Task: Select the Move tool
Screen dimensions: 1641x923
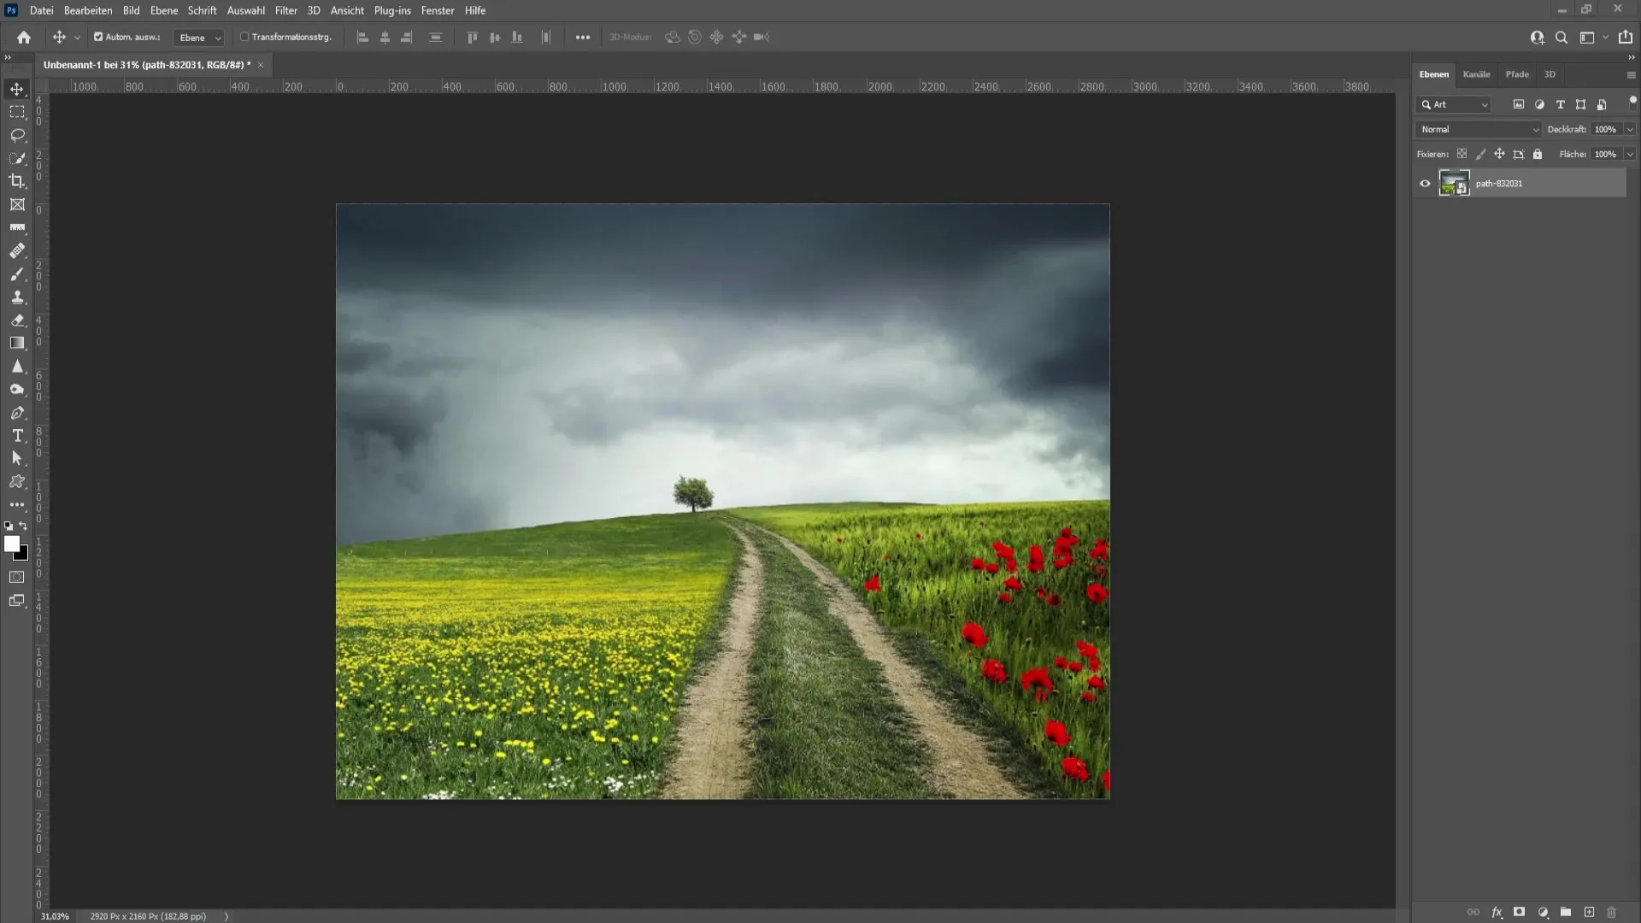Action: coord(17,87)
